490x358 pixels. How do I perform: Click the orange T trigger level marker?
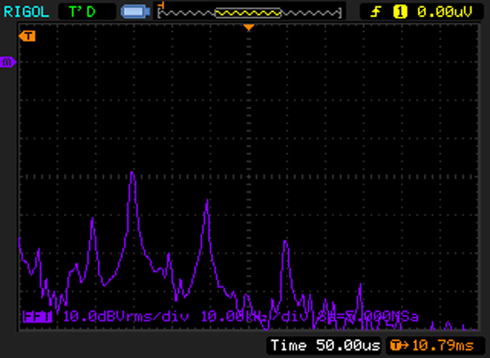tap(28, 37)
